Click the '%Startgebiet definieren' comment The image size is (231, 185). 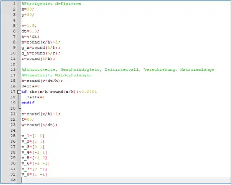[51, 4]
